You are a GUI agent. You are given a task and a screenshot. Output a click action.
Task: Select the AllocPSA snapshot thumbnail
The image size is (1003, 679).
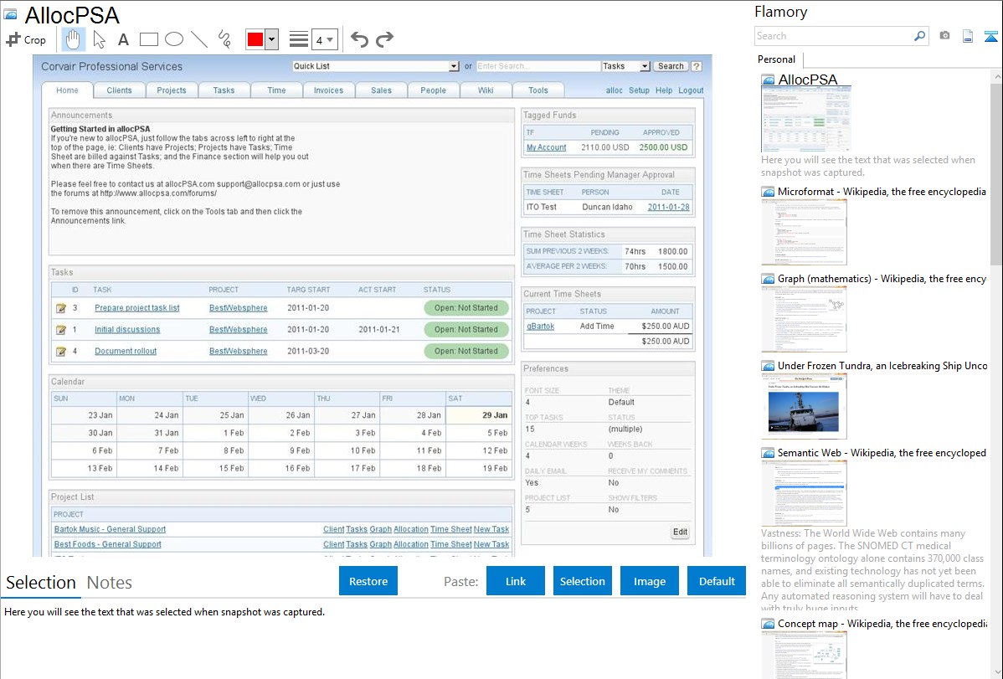click(806, 120)
